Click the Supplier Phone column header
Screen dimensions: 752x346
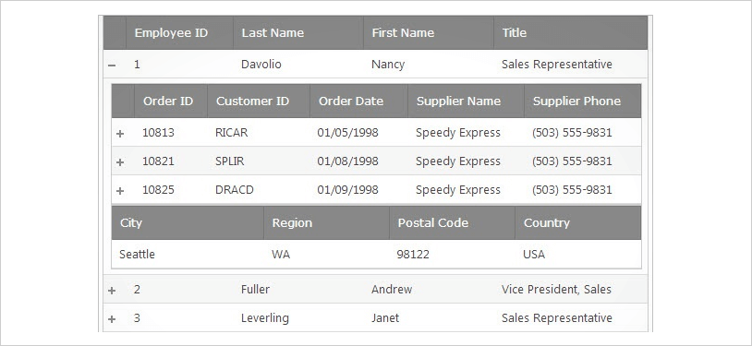click(x=583, y=101)
